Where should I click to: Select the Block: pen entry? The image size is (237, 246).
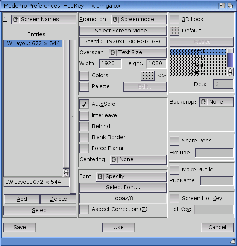pos(198,58)
